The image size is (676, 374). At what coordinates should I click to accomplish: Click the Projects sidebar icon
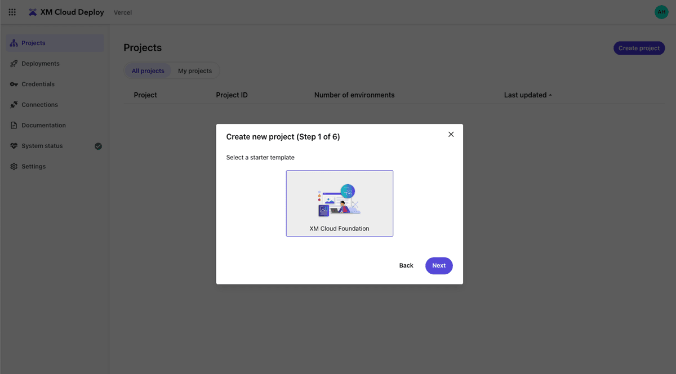tap(14, 43)
